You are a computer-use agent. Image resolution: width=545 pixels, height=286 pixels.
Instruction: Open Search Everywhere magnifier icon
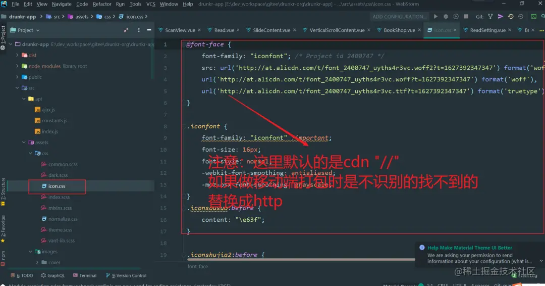[x=542, y=16]
